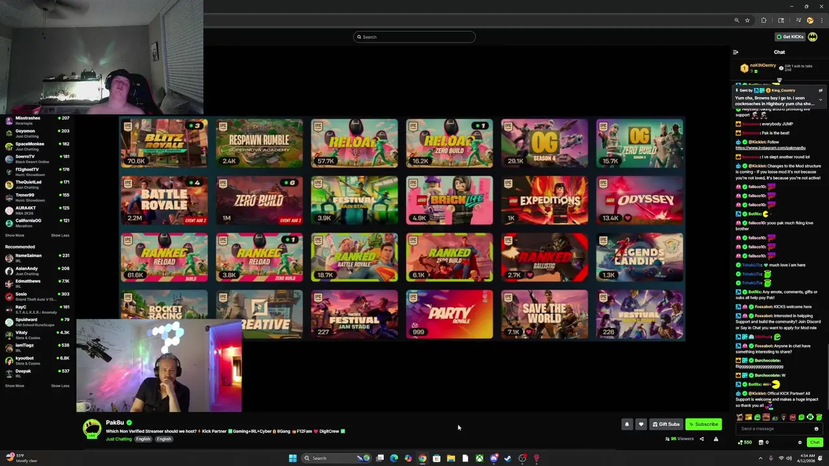Open Pak8u streamer avatar
The height and width of the screenshot is (466, 829).
pyautogui.click(x=93, y=428)
